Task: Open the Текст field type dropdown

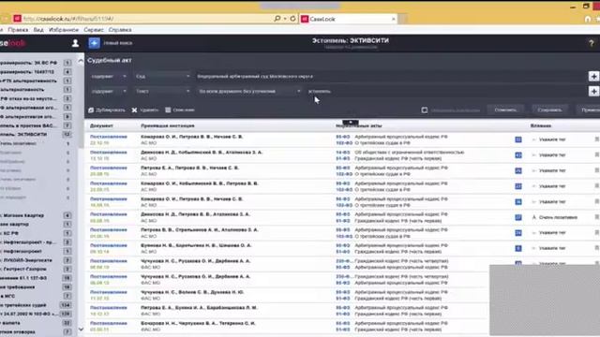Action: click(162, 92)
